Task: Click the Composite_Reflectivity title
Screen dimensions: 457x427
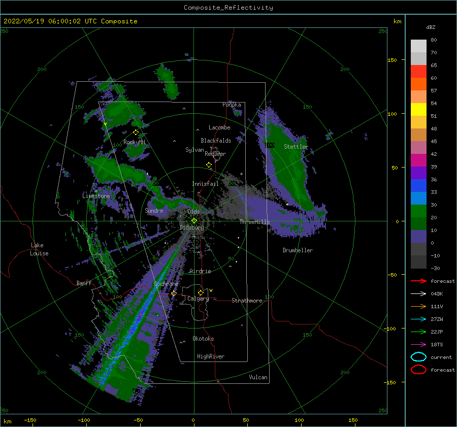Action: 228,8
